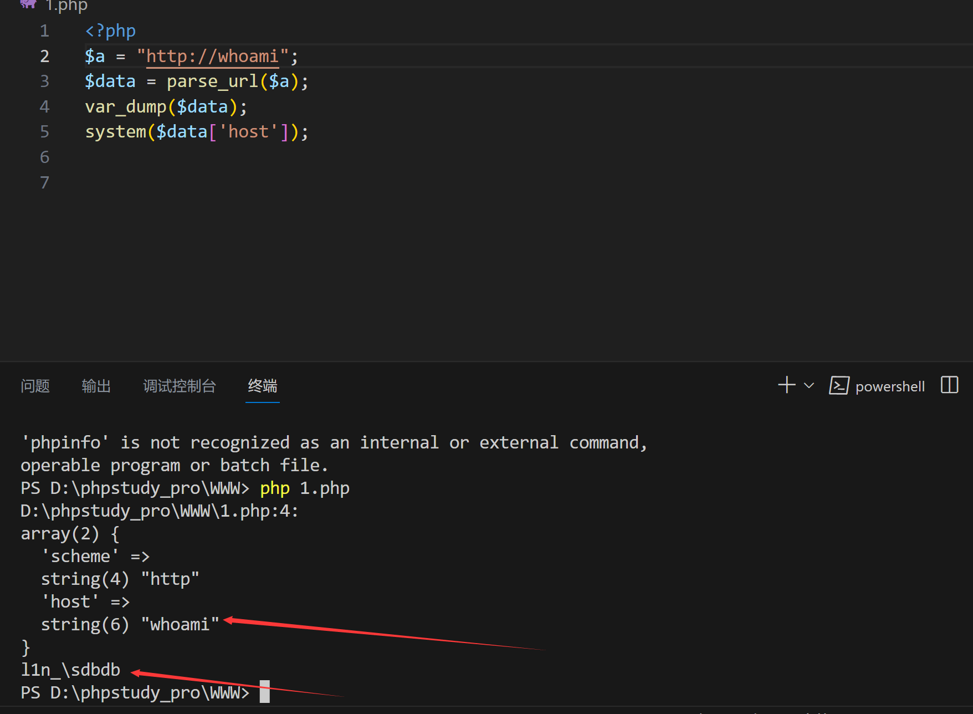Click the split terminal icon
This screenshot has width=973, height=714.
tap(950, 385)
